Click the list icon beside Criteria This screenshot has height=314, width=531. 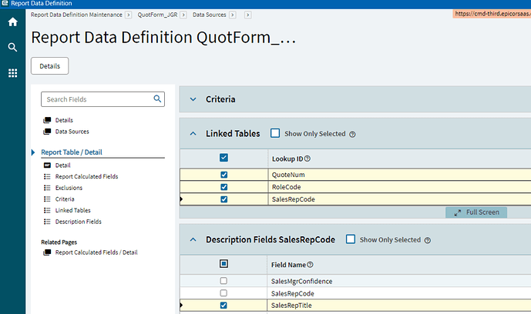click(47, 199)
